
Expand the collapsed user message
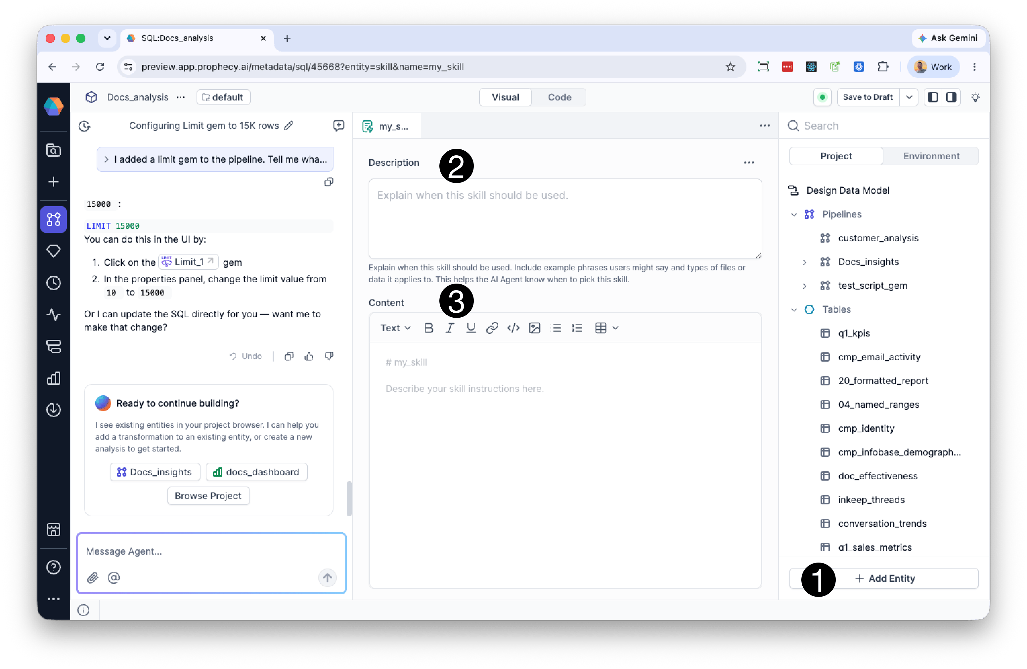pos(106,159)
